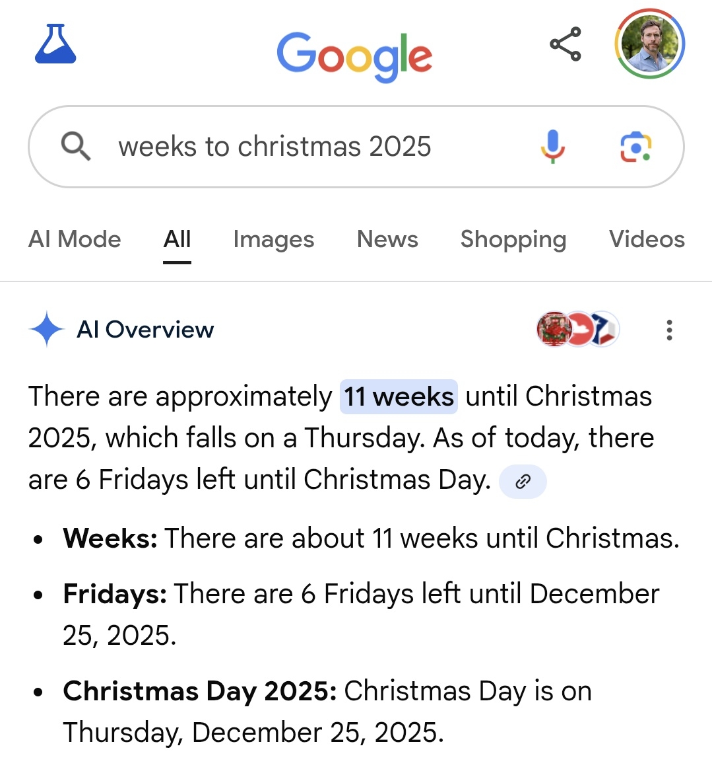Viewport: 712px width, 775px height.
Task: Expand the AI Overview source thumbnails
Action: pyautogui.click(x=578, y=329)
